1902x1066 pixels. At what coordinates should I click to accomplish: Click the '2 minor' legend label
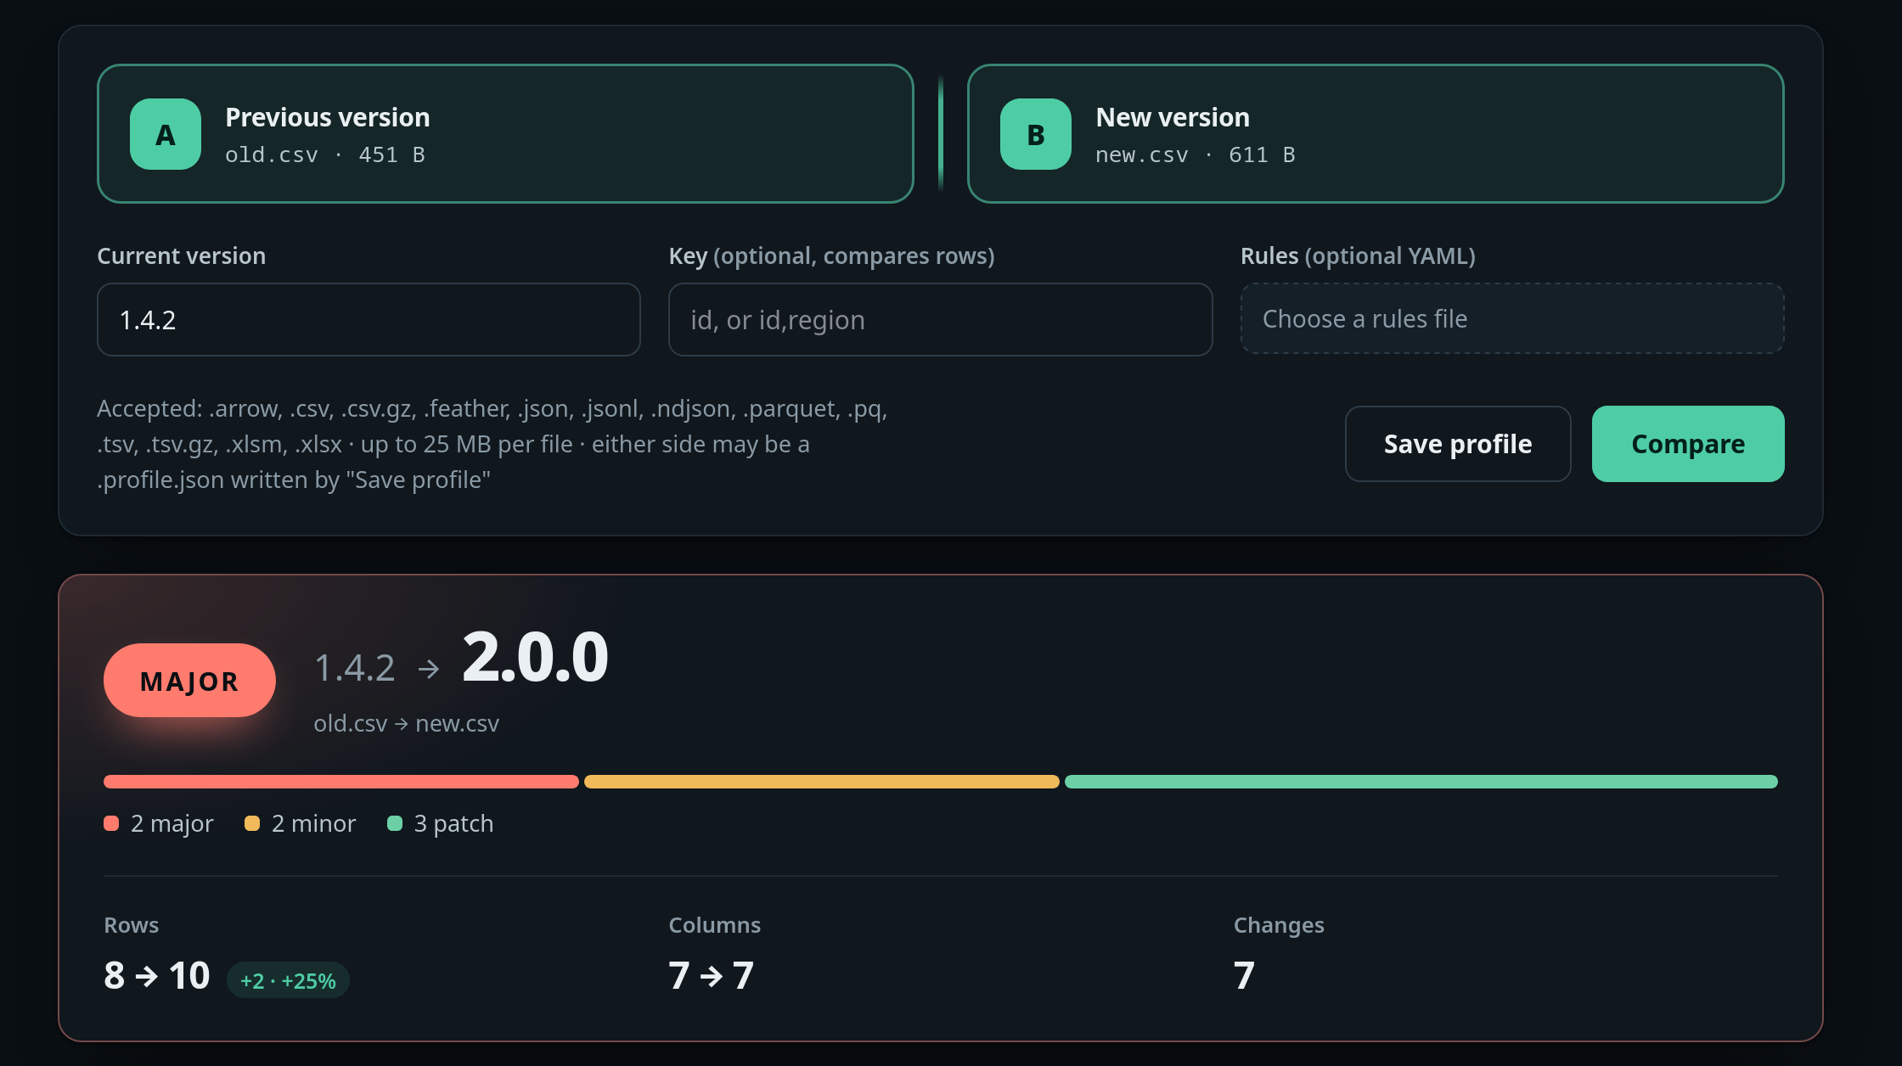coord(314,823)
